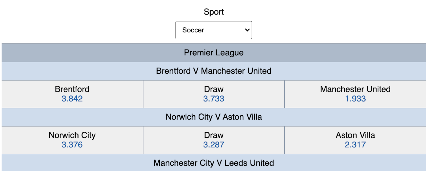Image resolution: width=426 pixels, height=171 pixels.
Task: Open the Sport dropdown showing Soccer
Action: click(x=214, y=30)
